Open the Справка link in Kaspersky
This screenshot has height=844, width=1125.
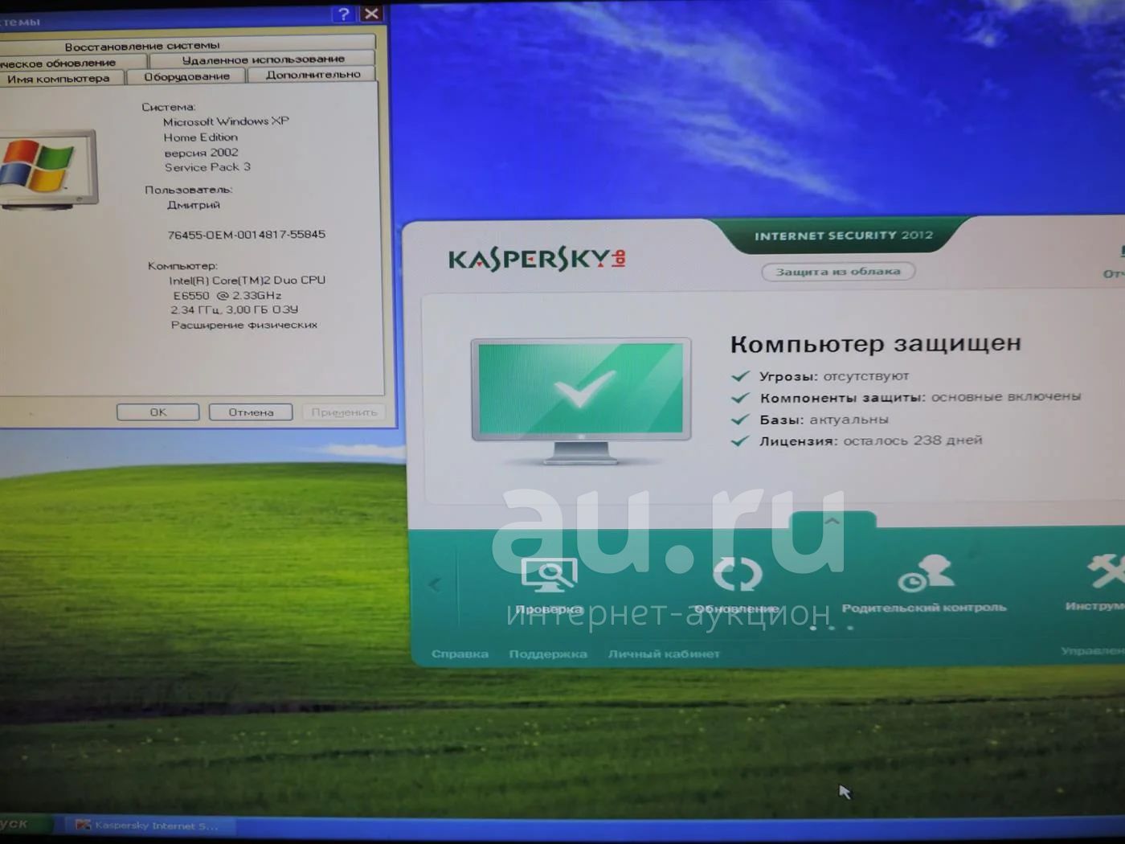[x=460, y=653]
